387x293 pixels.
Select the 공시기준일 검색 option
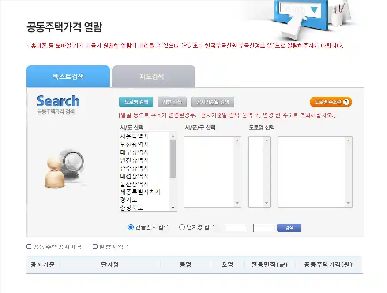[x=213, y=102]
